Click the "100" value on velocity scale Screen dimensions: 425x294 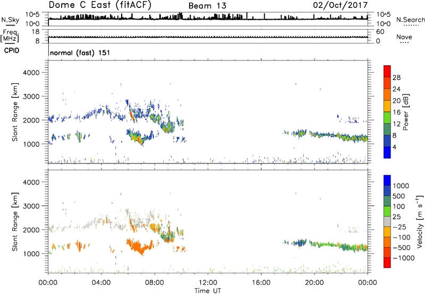tap(399, 206)
